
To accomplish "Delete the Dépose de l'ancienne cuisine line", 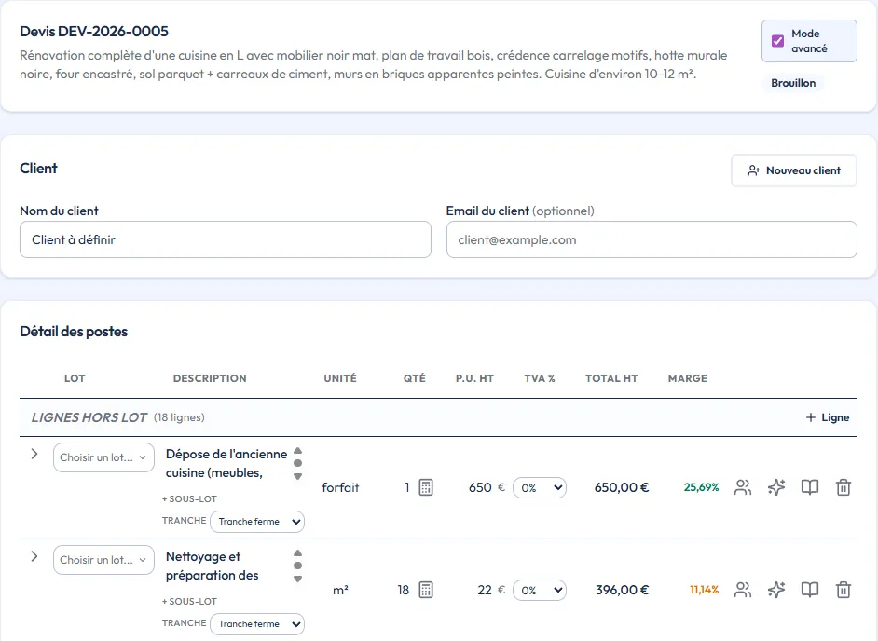I will pyautogui.click(x=844, y=487).
